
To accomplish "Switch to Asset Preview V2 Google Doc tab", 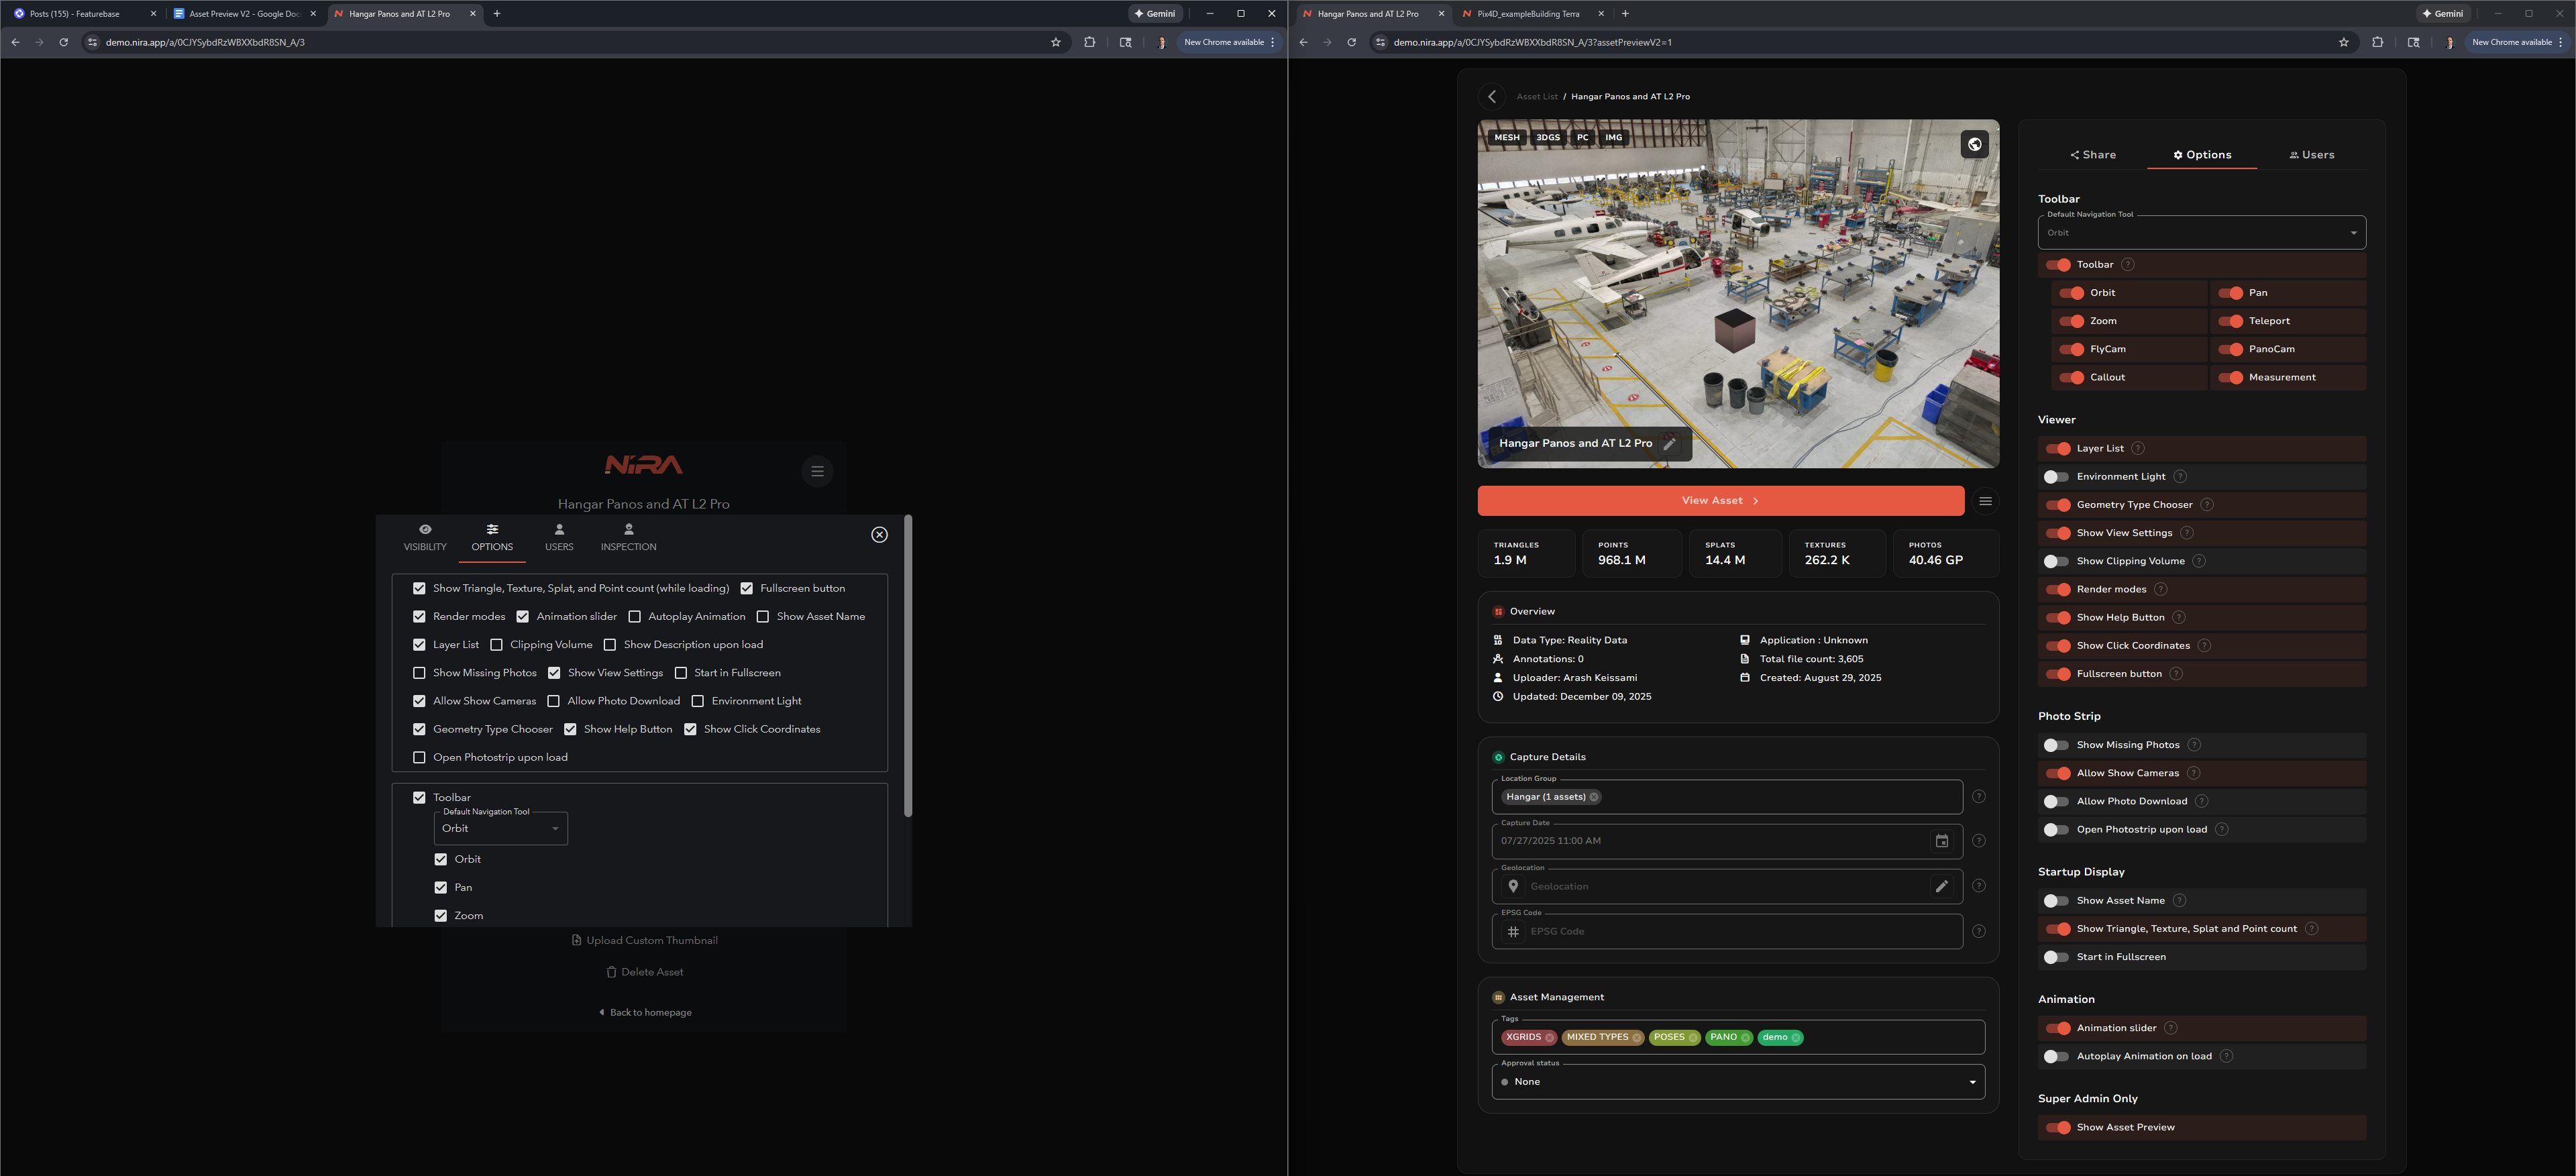I will click(244, 14).
